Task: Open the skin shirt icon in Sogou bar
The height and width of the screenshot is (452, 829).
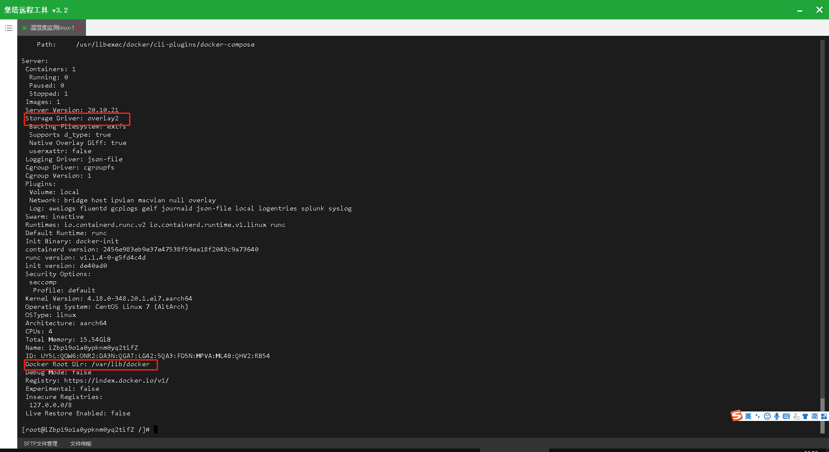Action: click(x=805, y=416)
